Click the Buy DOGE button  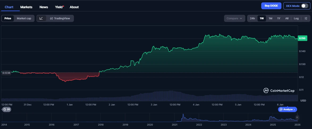click(271, 6)
